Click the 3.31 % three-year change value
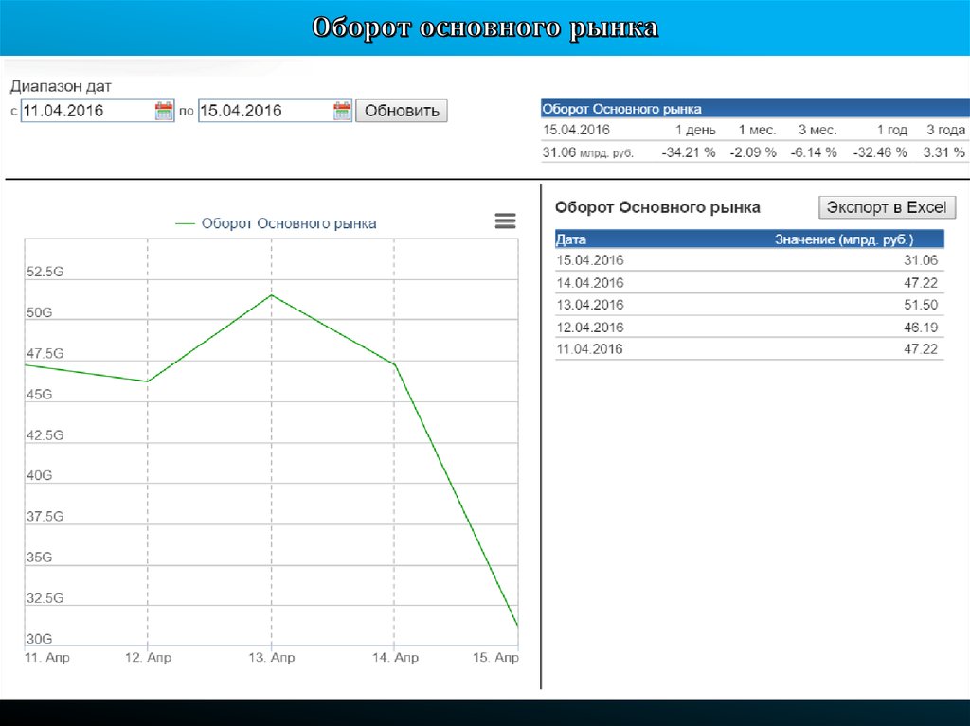 click(945, 152)
